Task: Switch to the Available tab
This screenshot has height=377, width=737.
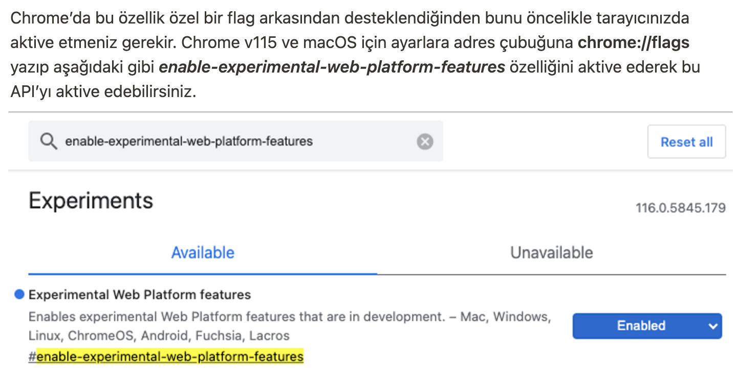Action: point(203,252)
